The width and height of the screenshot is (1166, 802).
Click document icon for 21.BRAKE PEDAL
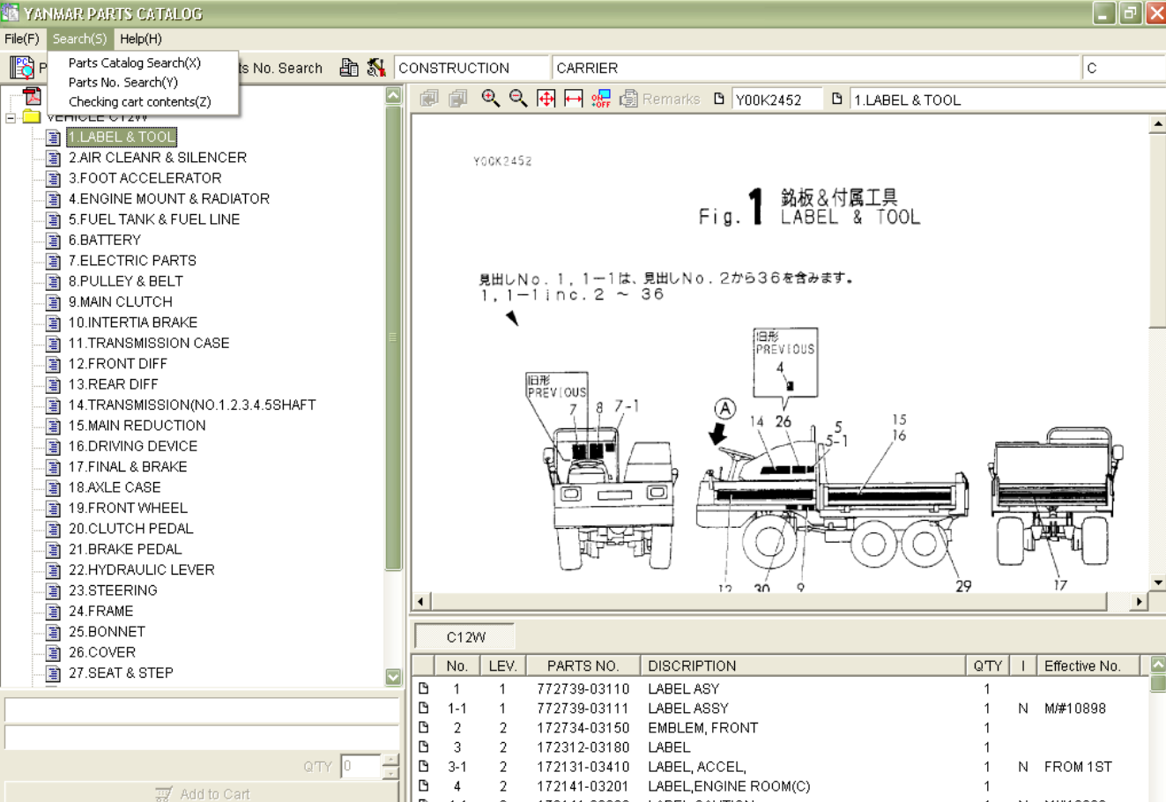coord(54,549)
